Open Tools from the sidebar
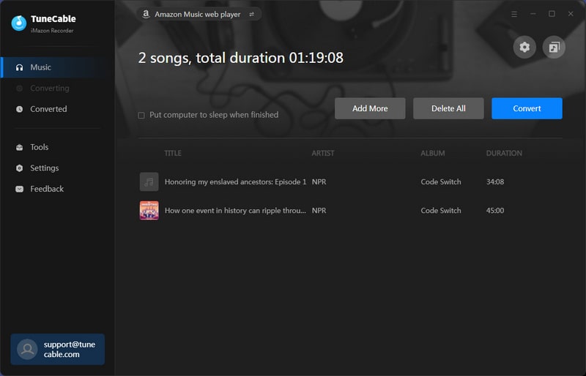Image resolution: width=586 pixels, height=376 pixels. tap(39, 147)
